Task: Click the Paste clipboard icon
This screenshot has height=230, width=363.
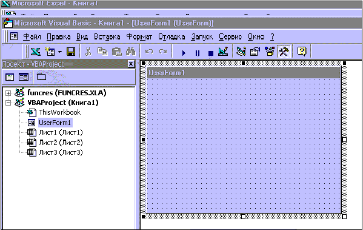Action: point(117,52)
